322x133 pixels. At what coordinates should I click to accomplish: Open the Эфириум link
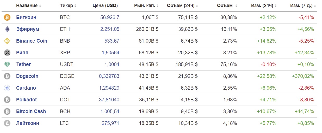tap(28, 29)
